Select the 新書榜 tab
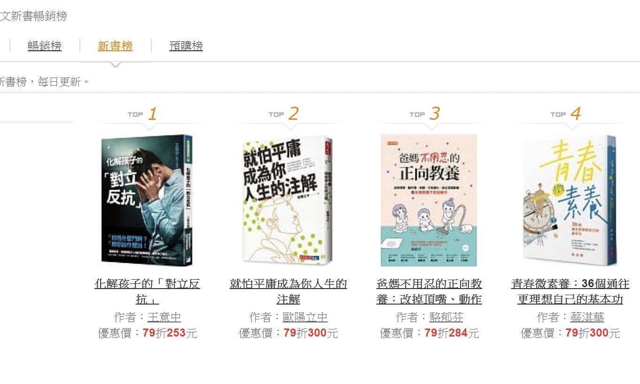The height and width of the screenshot is (384, 640). point(115,46)
